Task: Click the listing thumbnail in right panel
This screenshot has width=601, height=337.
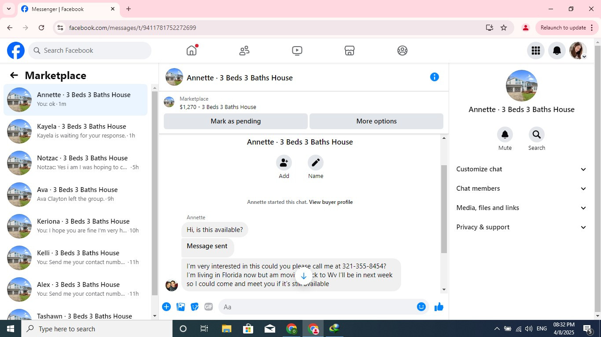Action: 521,86
